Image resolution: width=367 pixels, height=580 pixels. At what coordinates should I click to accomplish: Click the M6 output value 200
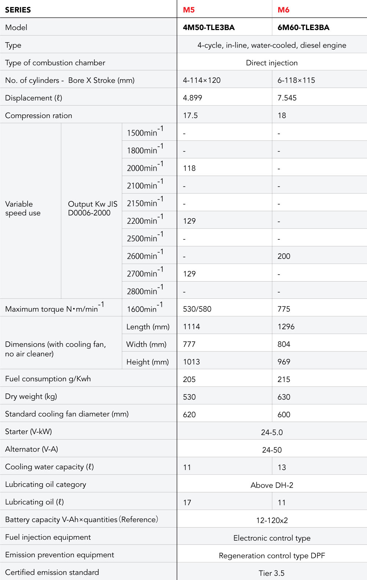[x=284, y=256]
